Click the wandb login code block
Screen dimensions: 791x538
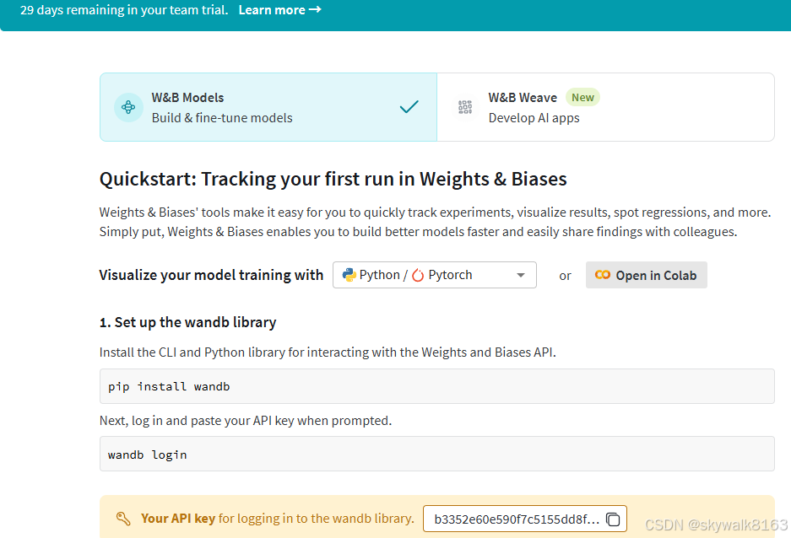point(437,454)
